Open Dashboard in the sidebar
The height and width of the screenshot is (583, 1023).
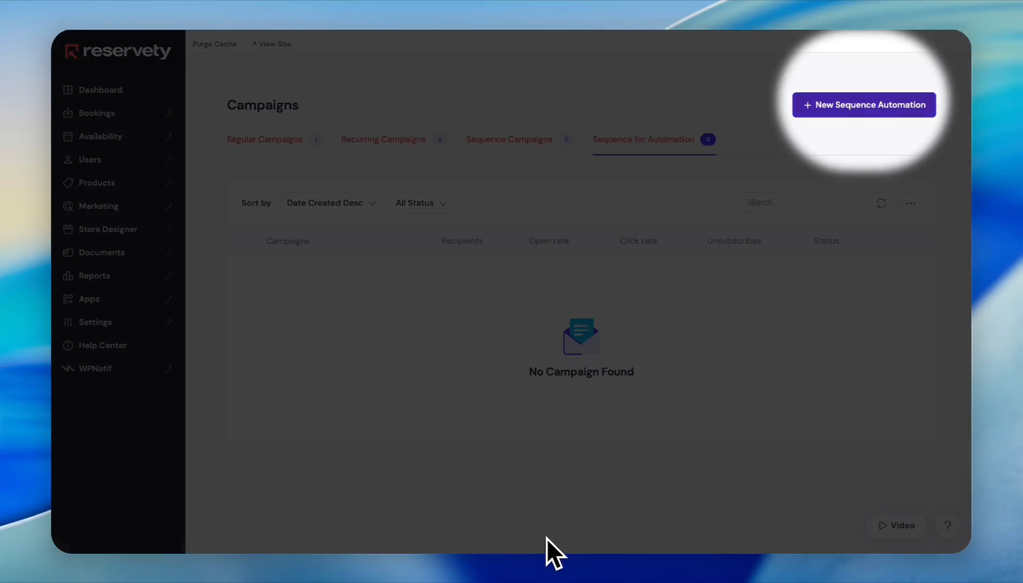pos(100,90)
